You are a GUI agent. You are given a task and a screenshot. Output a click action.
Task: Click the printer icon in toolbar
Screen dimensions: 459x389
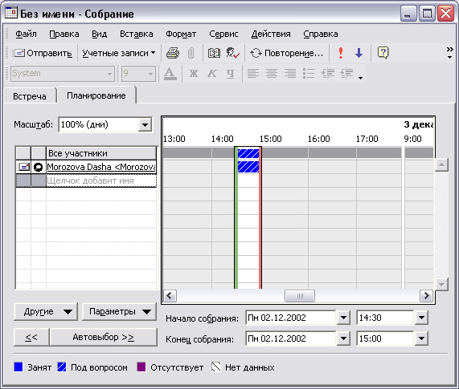coord(173,53)
